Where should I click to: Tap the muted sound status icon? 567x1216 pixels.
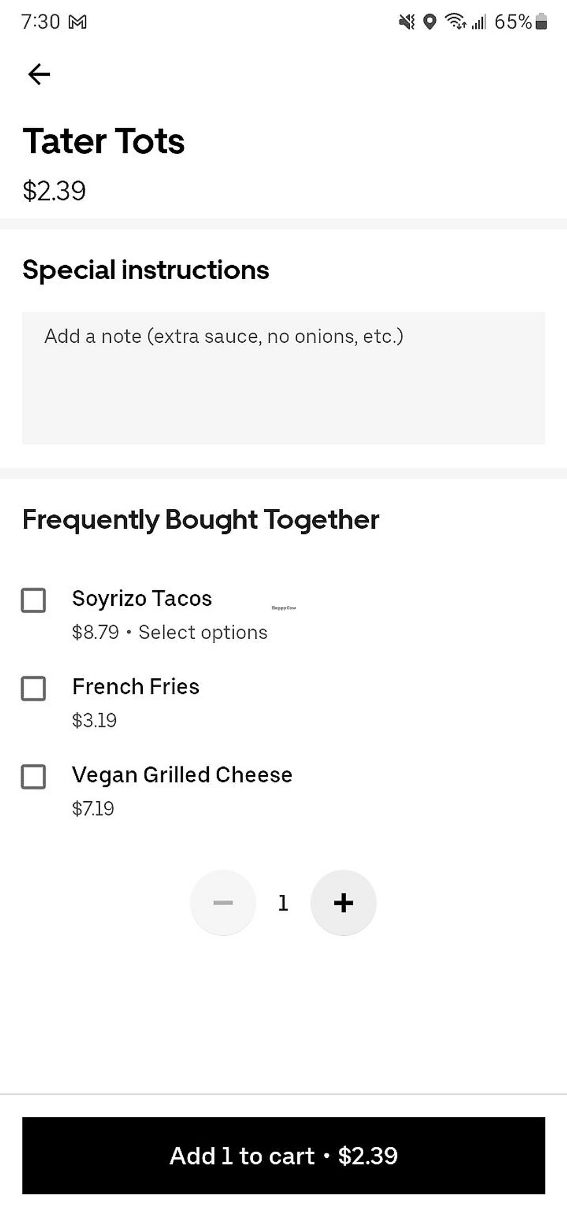click(x=407, y=22)
